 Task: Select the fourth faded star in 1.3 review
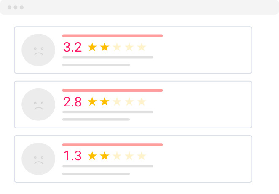coord(129,156)
